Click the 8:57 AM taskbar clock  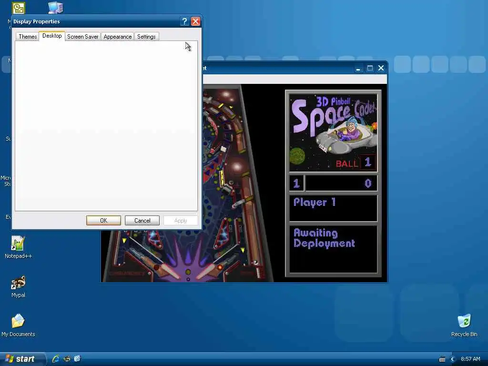click(470, 359)
